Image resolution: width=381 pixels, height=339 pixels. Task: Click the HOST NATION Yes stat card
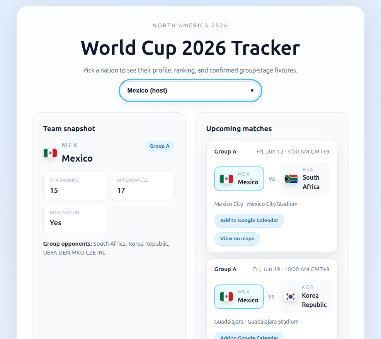(x=75, y=219)
